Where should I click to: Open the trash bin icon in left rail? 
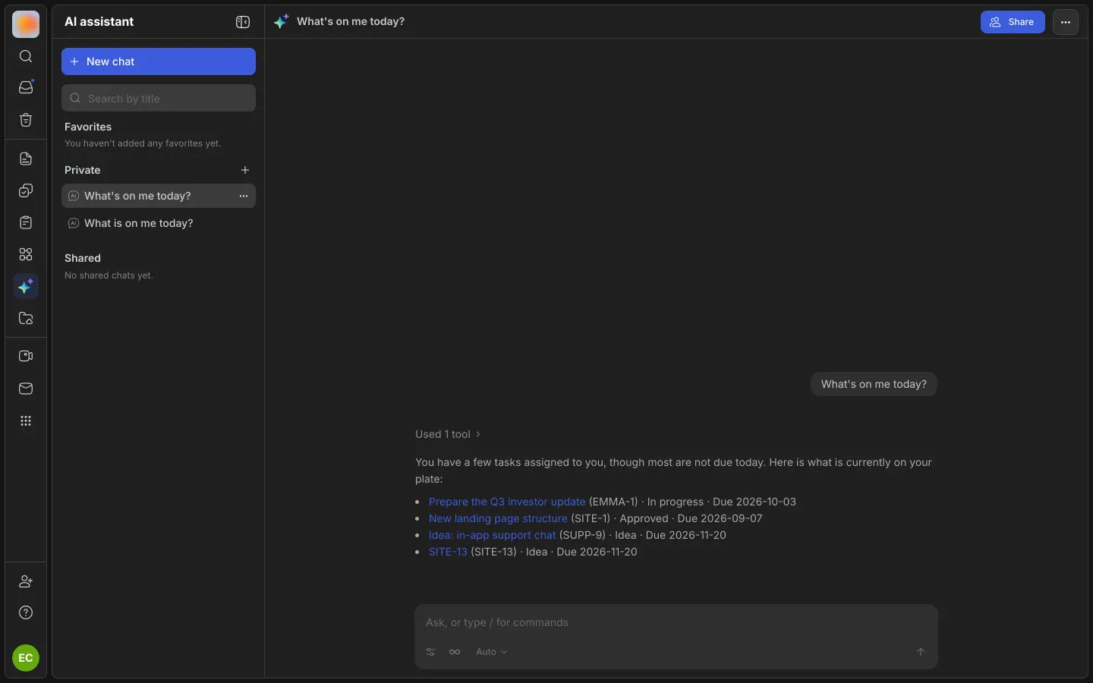click(26, 120)
